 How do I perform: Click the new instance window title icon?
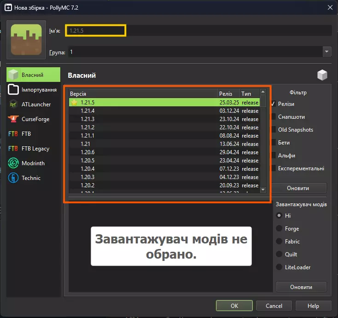click(8, 8)
